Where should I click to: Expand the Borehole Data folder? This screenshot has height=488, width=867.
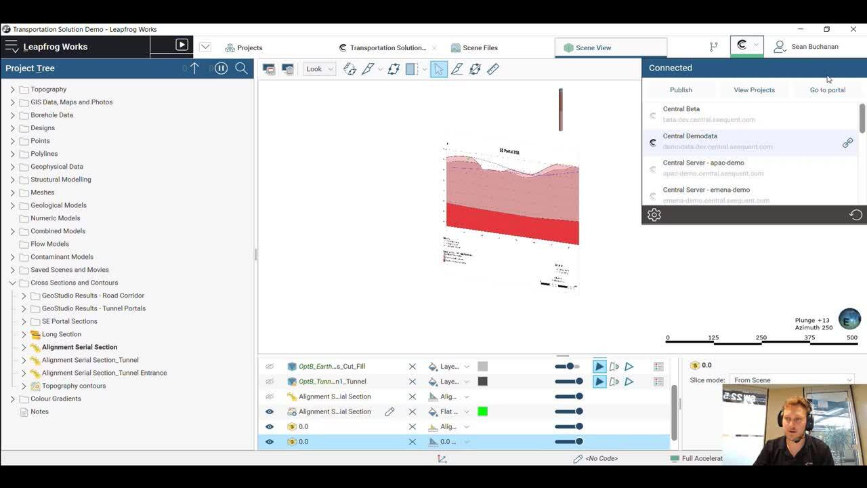[x=12, y=115]
